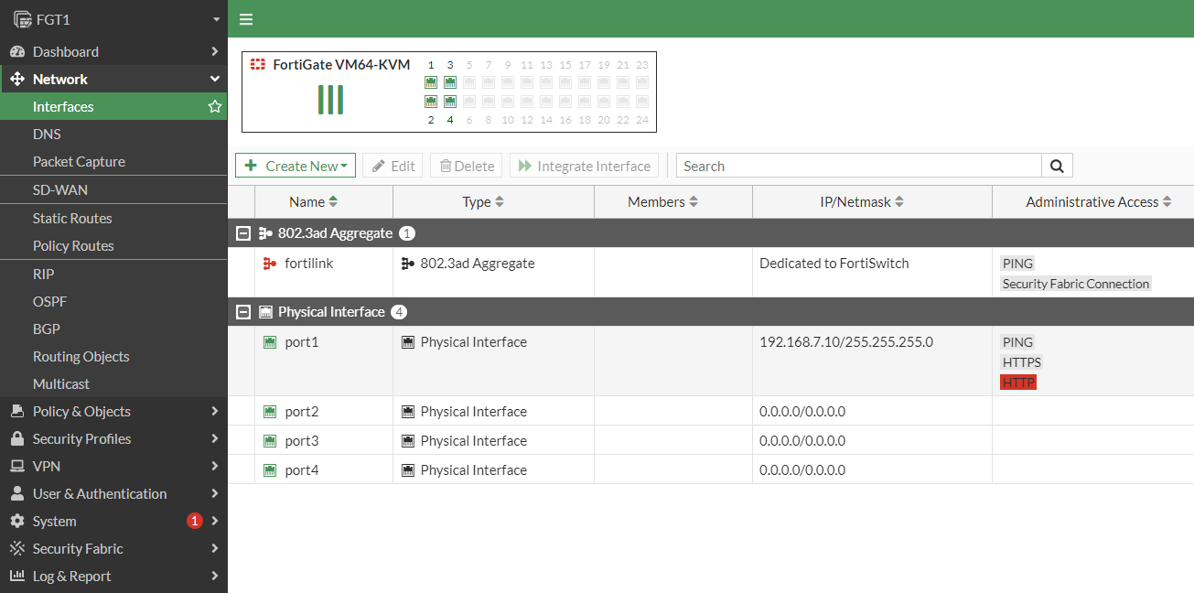Click the port4 interface icon in the Name column
The image size is (1194, 593).
click(x=270, y=469)
